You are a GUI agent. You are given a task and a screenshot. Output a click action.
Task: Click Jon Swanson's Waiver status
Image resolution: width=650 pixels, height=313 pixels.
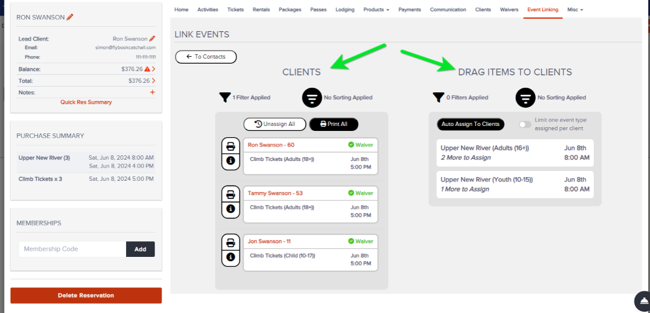(x=361, y=241)
